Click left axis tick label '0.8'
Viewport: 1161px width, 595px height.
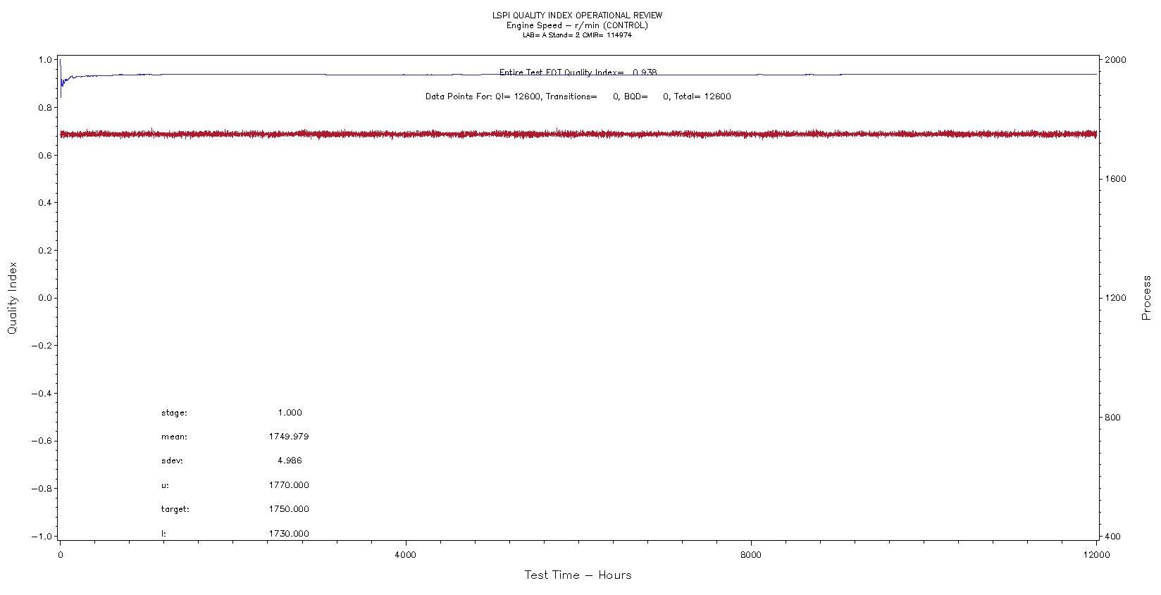(45, 108)
